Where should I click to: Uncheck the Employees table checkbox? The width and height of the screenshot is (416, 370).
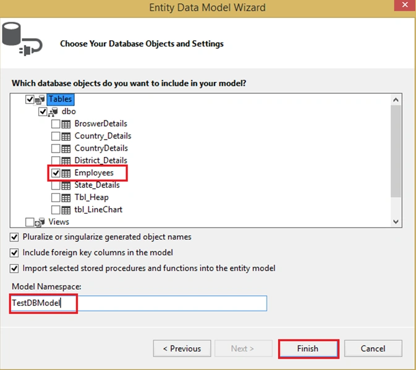click(x=56, y=173)
